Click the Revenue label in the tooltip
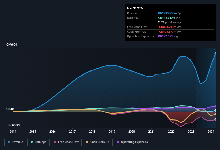Screen dimensions: 220x150 pos(133,13)
